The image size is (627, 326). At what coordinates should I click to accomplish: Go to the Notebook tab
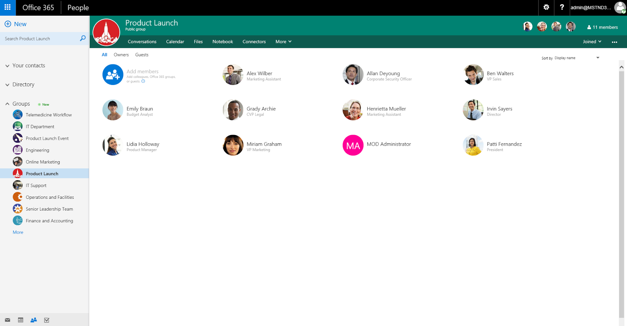(223, 41)
